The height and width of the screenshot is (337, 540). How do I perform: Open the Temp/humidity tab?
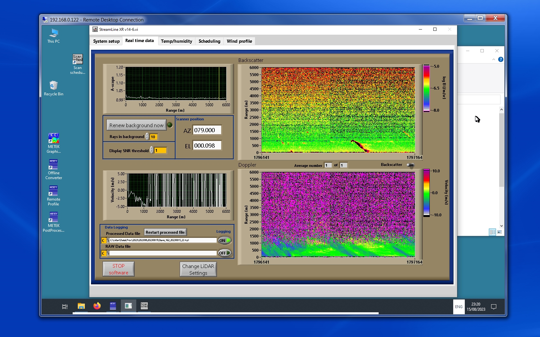pos(176,41)
